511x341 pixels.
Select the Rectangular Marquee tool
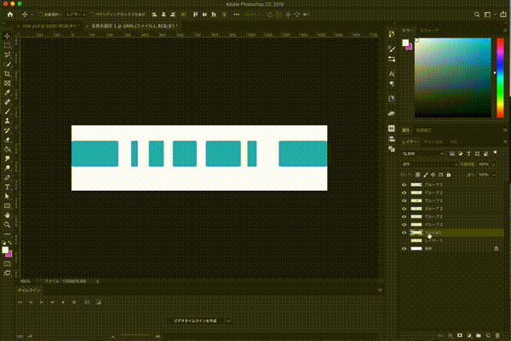tap(7, 45)
